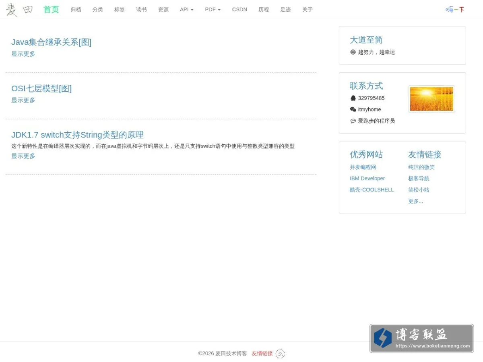Click the codepen icon beside 越努力，越幸运
This screenshot has width=483, height=362.
point(353,52)
